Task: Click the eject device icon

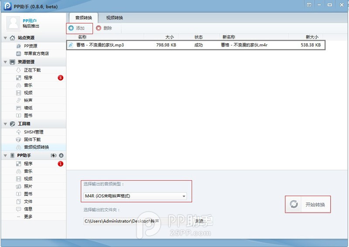Action: click(x=61, y=155)
